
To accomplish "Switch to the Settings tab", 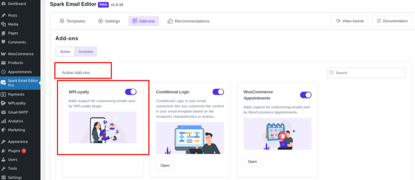I will [109, 21].
